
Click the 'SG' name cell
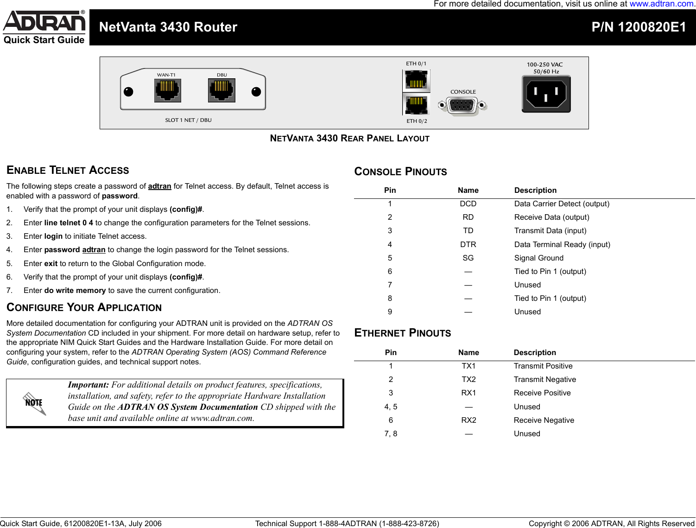[468, 258]
